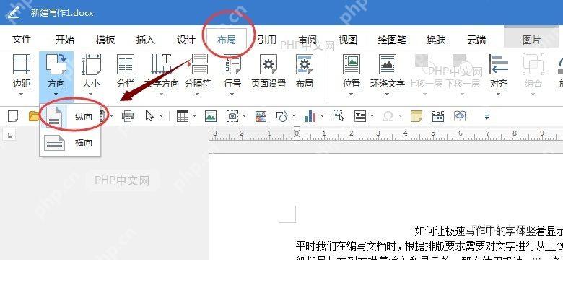Open 页面设置 page setup

[269, 71]
